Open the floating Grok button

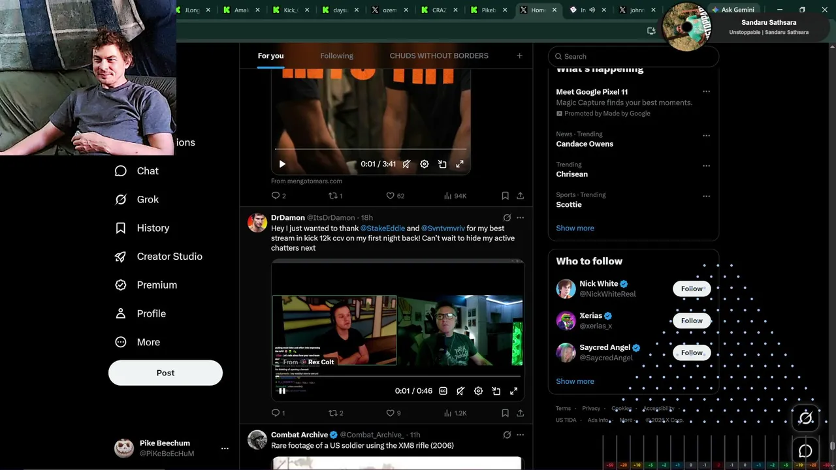[806, 418]
